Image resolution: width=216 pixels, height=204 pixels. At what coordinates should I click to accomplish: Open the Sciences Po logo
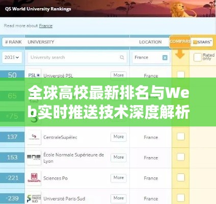34,178
